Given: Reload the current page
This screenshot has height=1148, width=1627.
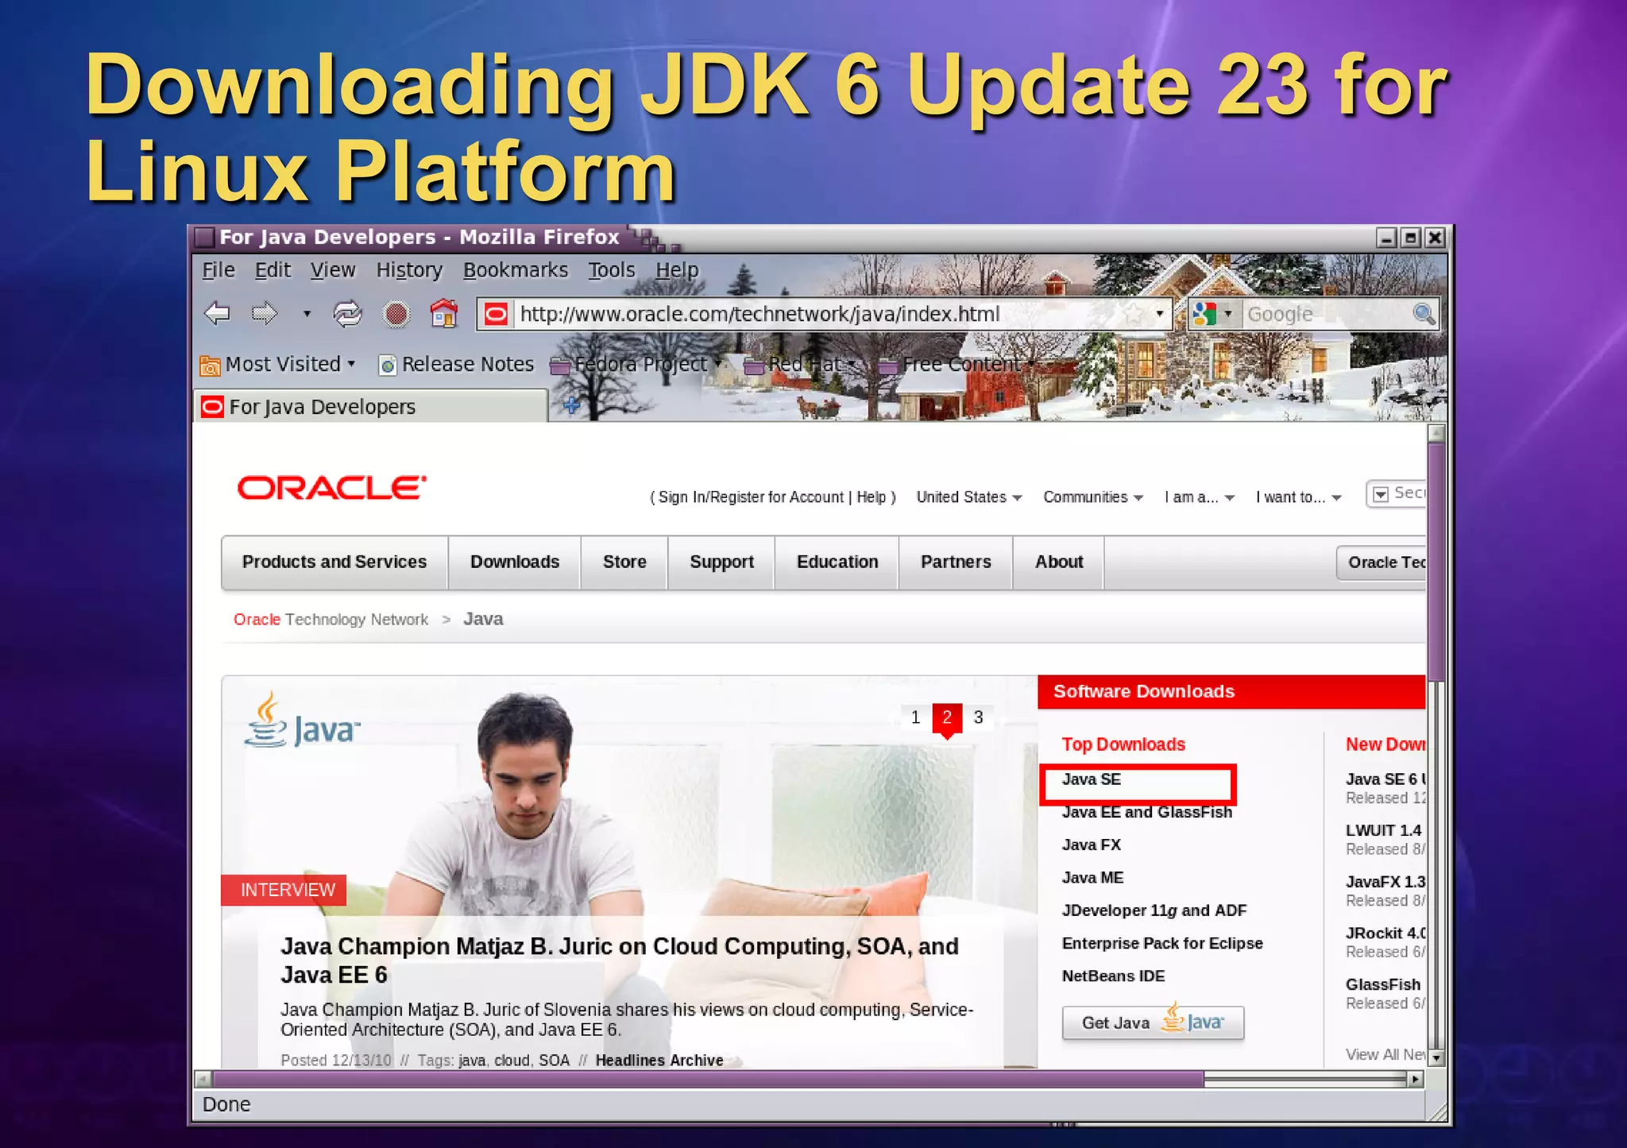Looking at the screenshot, I should pos(347,314).
